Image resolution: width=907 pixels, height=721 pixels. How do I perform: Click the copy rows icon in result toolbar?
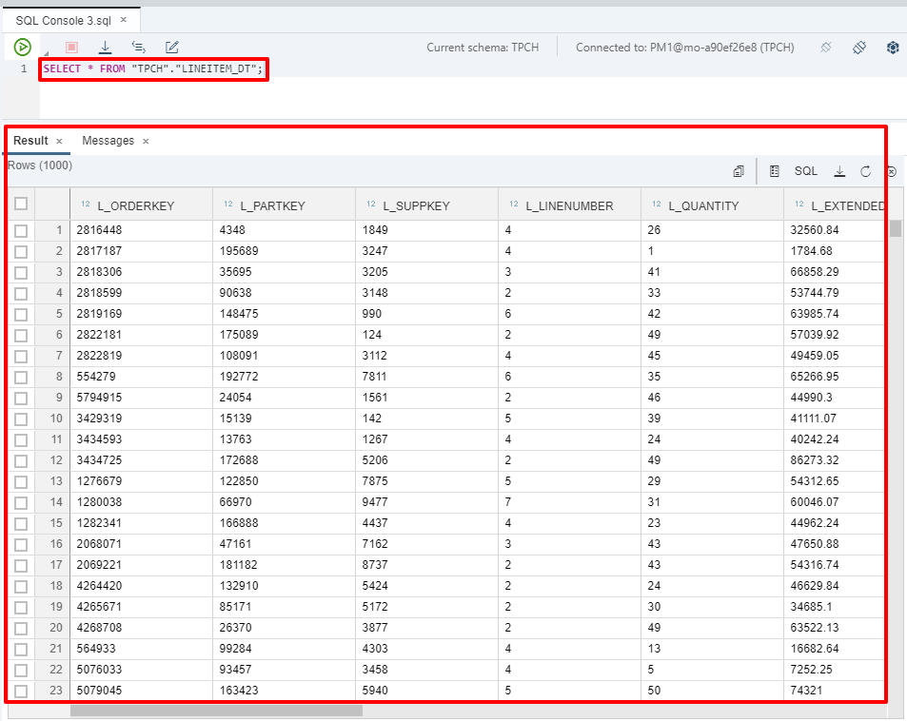tap(739, 171)
